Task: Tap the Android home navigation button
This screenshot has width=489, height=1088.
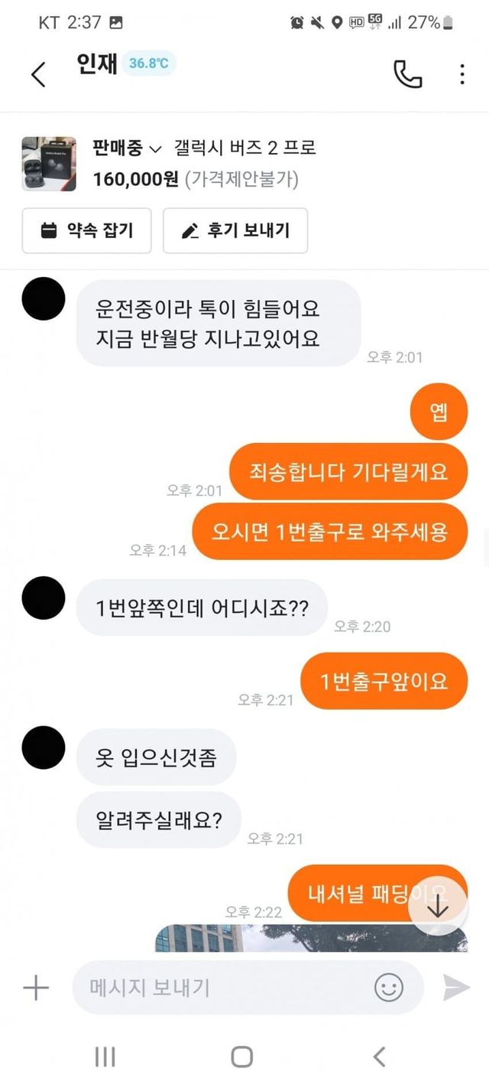Action: [242, 1057]
